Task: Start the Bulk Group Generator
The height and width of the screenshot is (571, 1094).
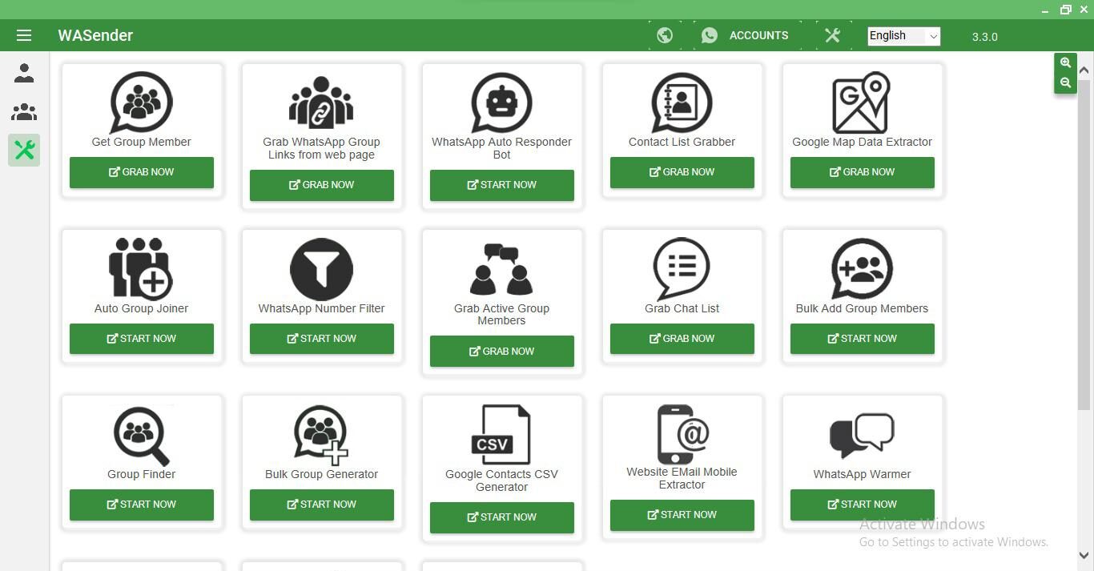Action: pyautogui.click(x=321, y=505)
